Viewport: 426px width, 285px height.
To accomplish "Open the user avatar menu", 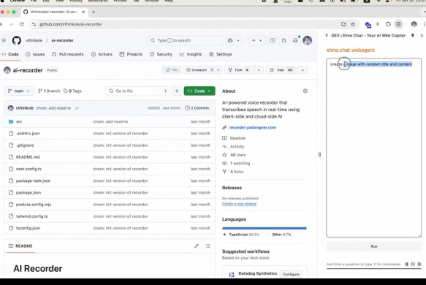I will [308, 40].
